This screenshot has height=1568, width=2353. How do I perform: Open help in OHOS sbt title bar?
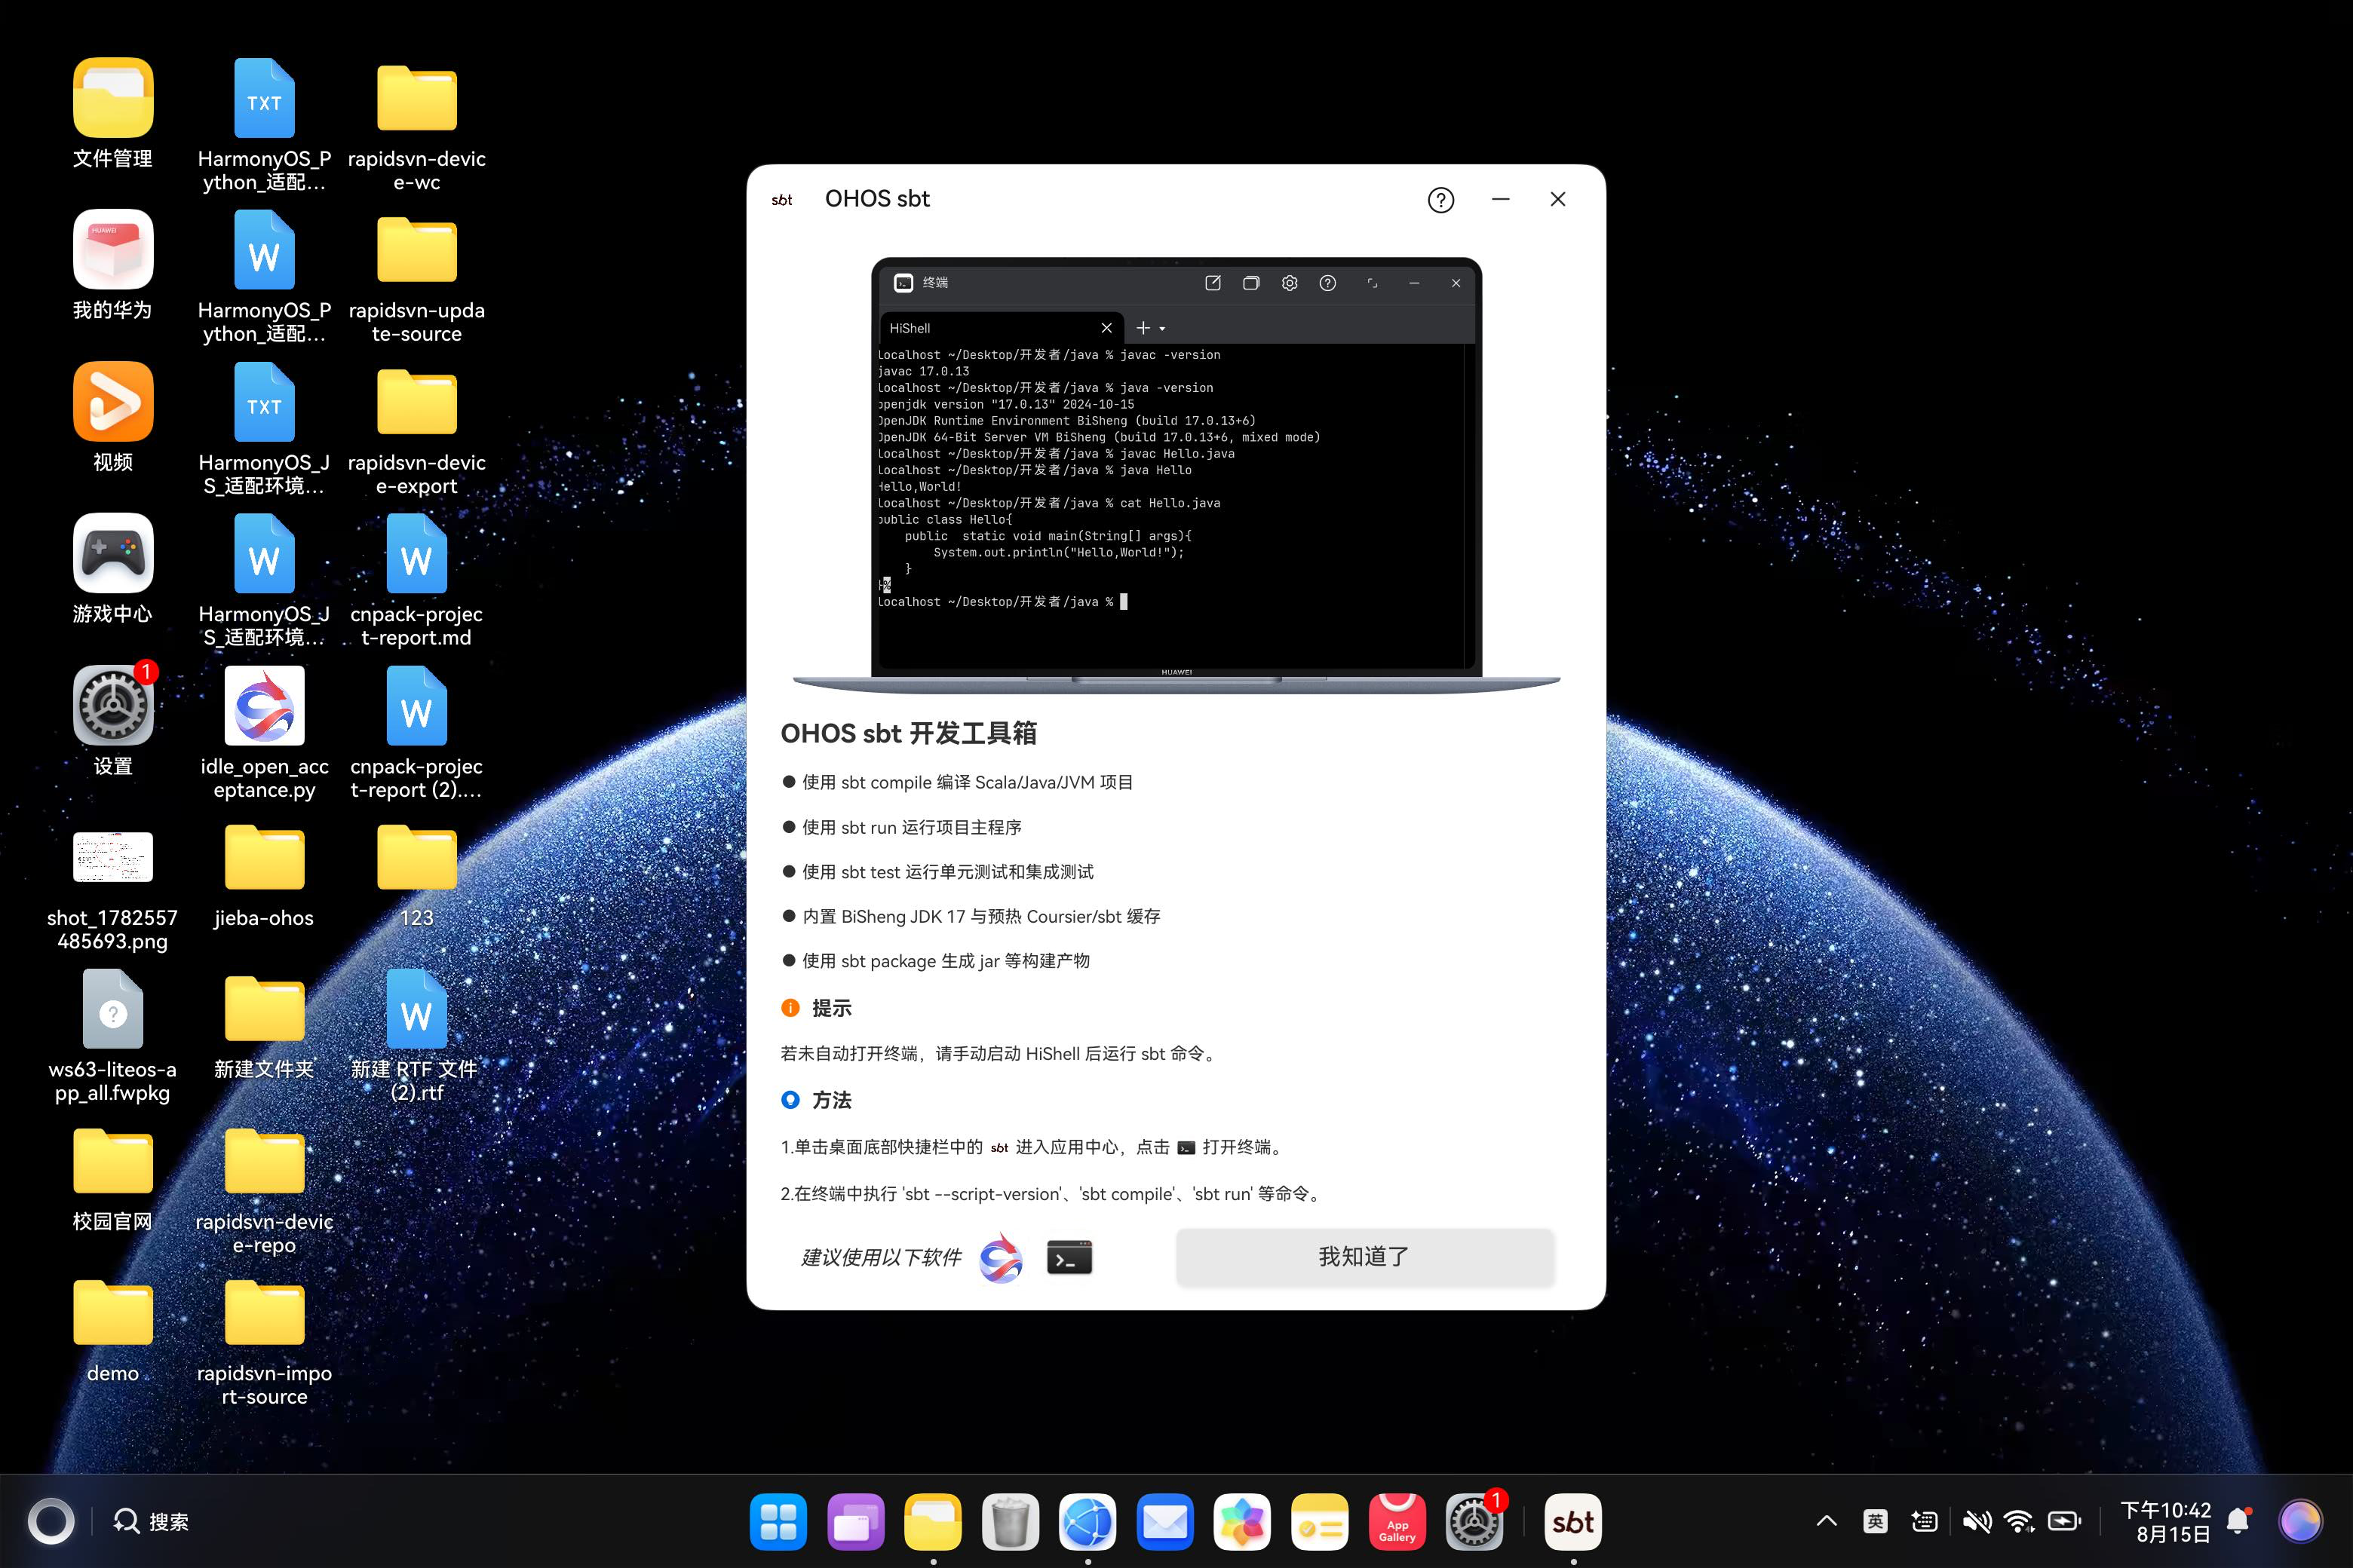(x=1440, y=200)
